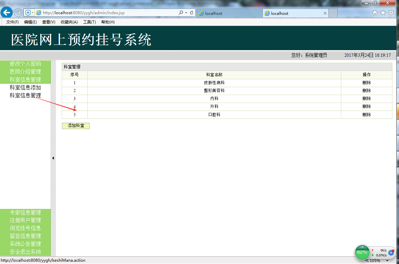Open the white 科室信息管理 submenu link
Viewport: 399px width, 264px height.
point(25,95)
